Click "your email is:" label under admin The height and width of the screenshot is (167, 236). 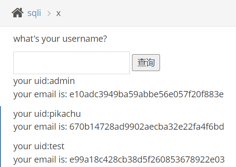[x=40, y=95]
